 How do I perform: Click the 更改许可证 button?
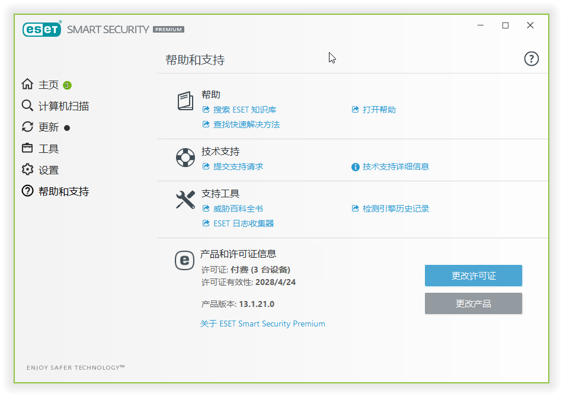(473, 276)
